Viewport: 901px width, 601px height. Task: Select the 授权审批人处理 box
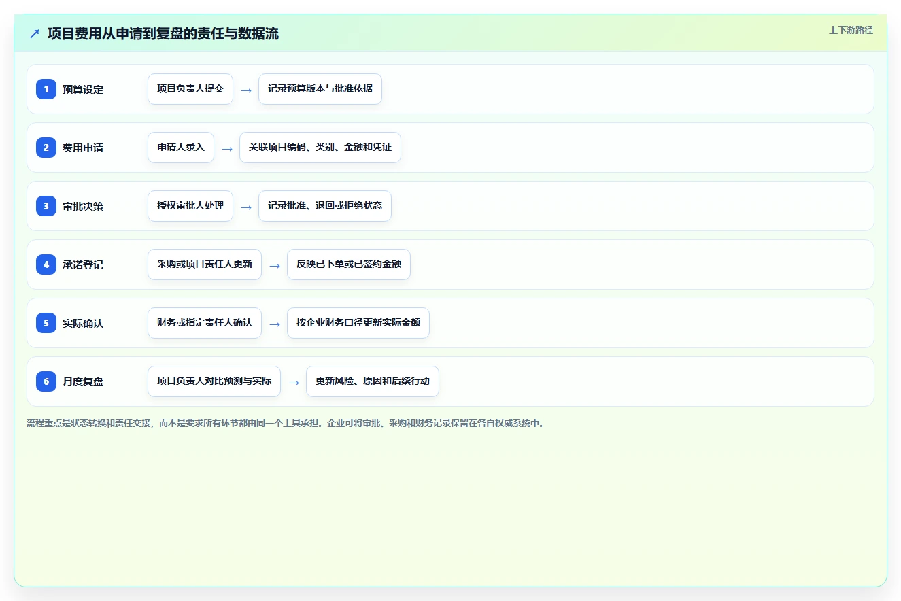tap(190, 206)
